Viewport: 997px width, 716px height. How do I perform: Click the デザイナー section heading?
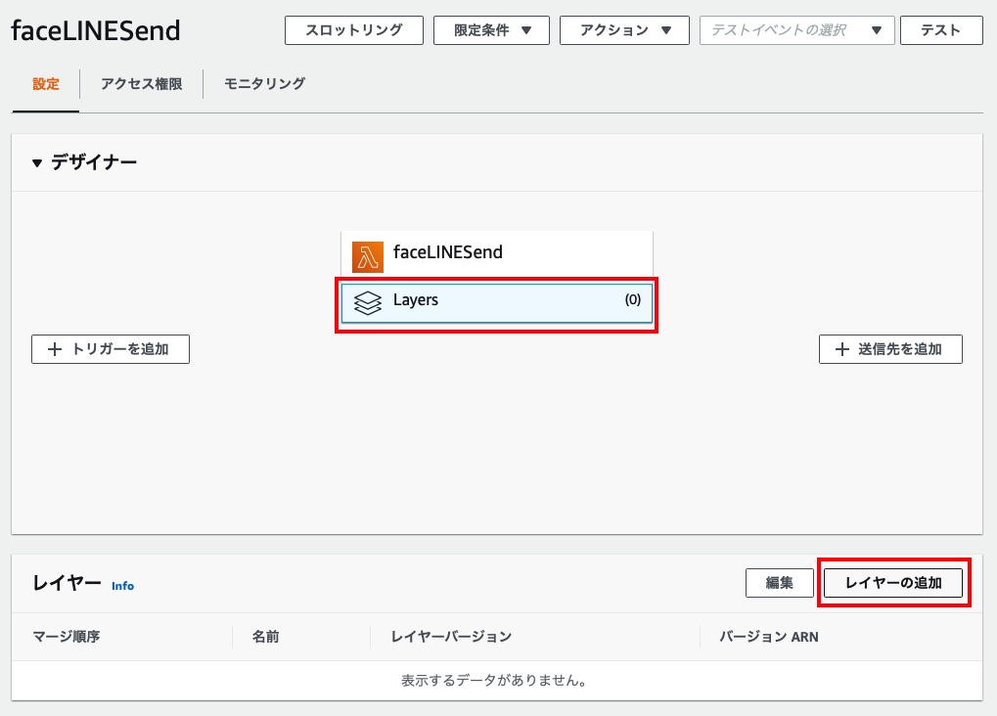click(x=94, y=162)
